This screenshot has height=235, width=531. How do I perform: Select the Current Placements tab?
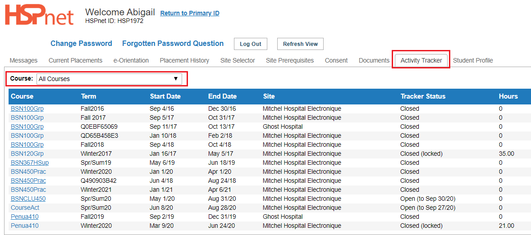point(76,60)
